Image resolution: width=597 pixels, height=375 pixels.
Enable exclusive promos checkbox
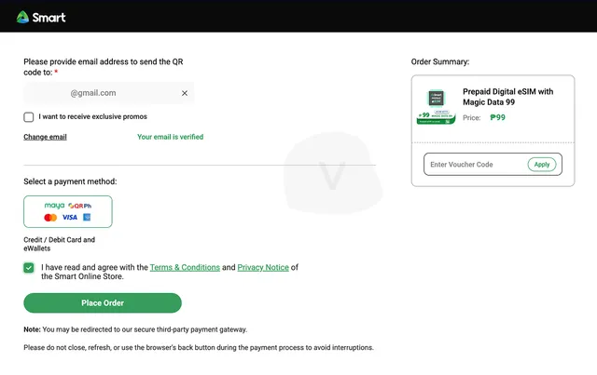(x=29, y=117)
